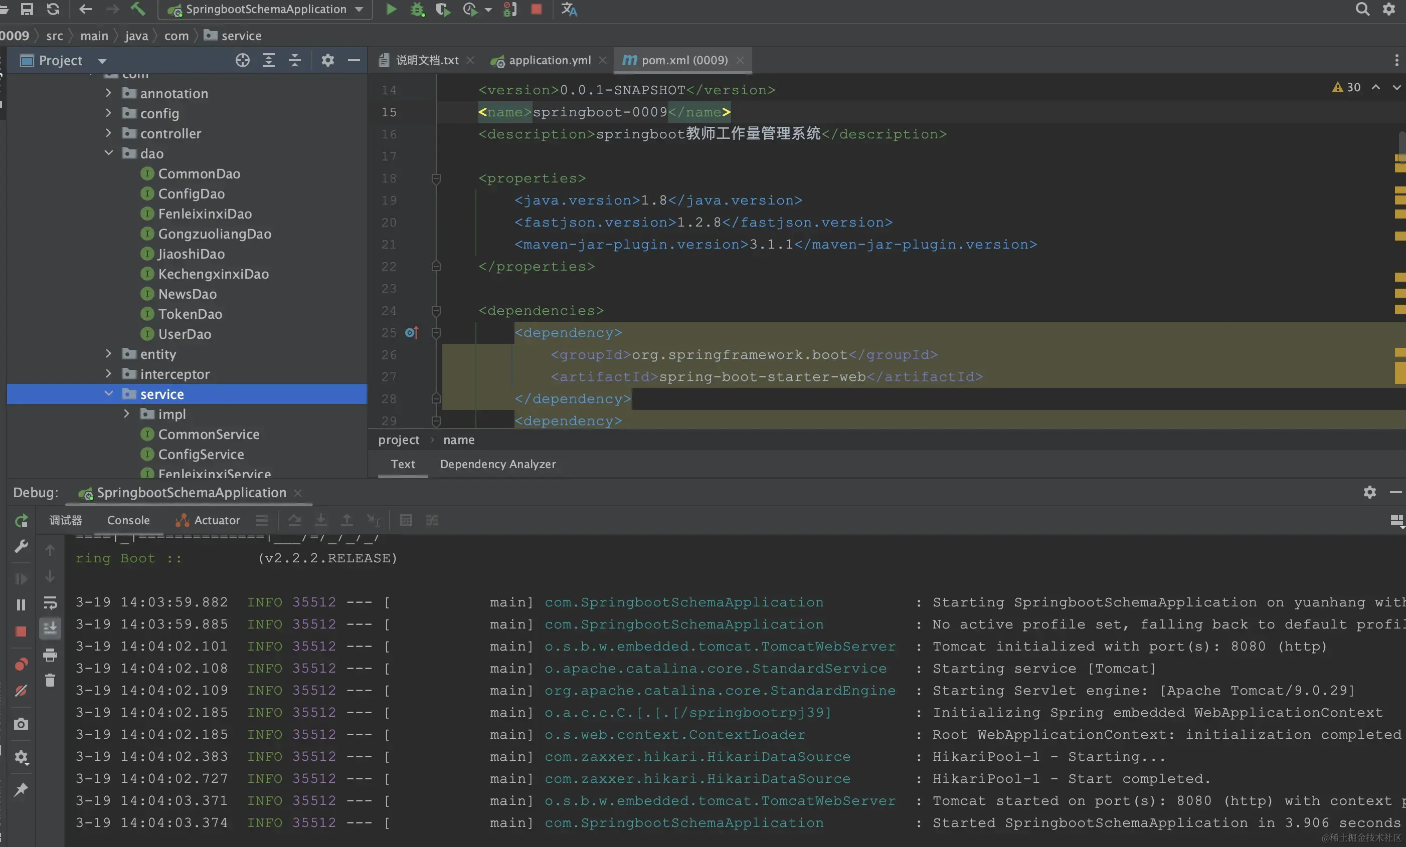Image resolution: width=1406 pixels, height=847 pixels.
Task: Stop the application using the red square in the top toolbar
Action: (x=537, y=9)
